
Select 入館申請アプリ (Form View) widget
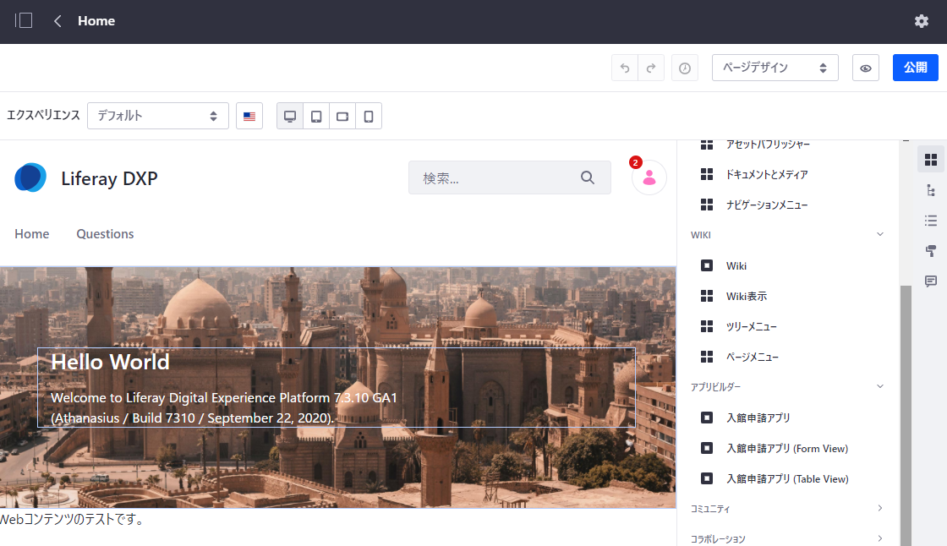click(787, 448)
